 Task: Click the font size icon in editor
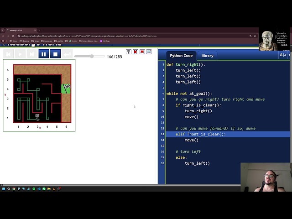pos(283,55)
